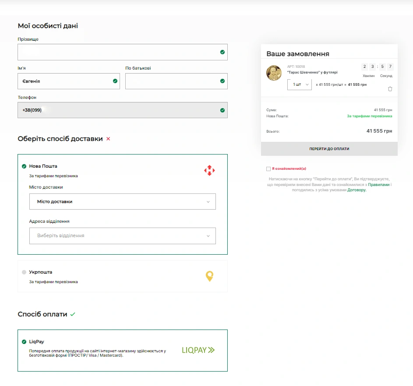Open the Правилами link
The image size is (413, 386).
coord(378,185)
